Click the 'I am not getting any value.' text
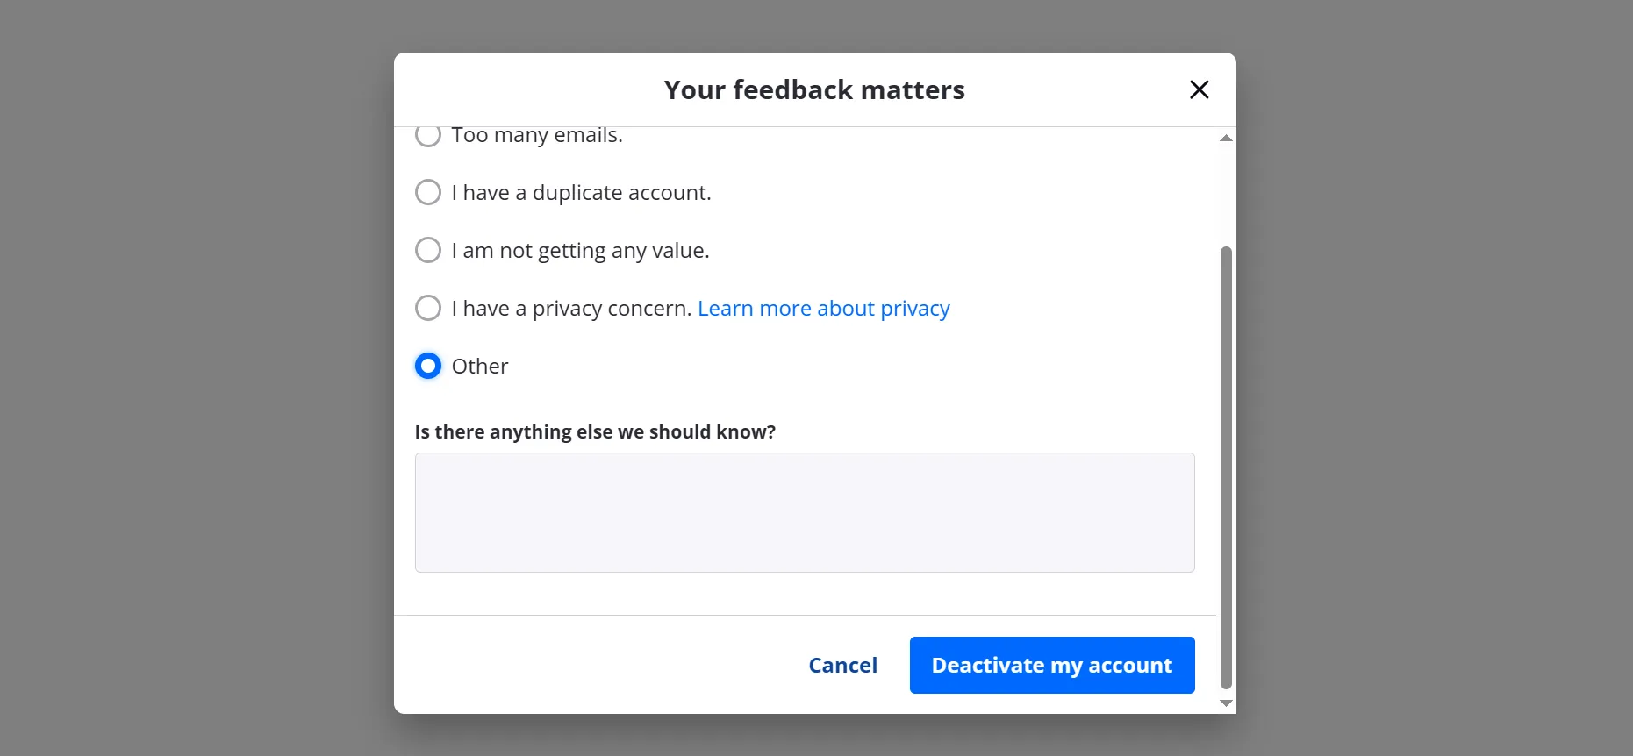This screenshot has height=756, width=1633. [580, 251]
